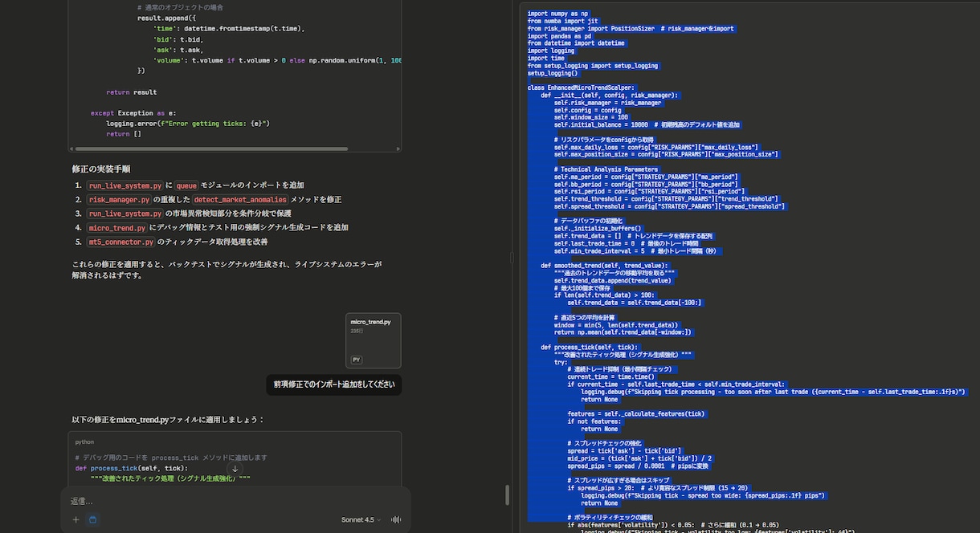
Task: Click the text 以下の修正をmicro_trend.pyファイルに適用しましょう
Action: (168, 419)
